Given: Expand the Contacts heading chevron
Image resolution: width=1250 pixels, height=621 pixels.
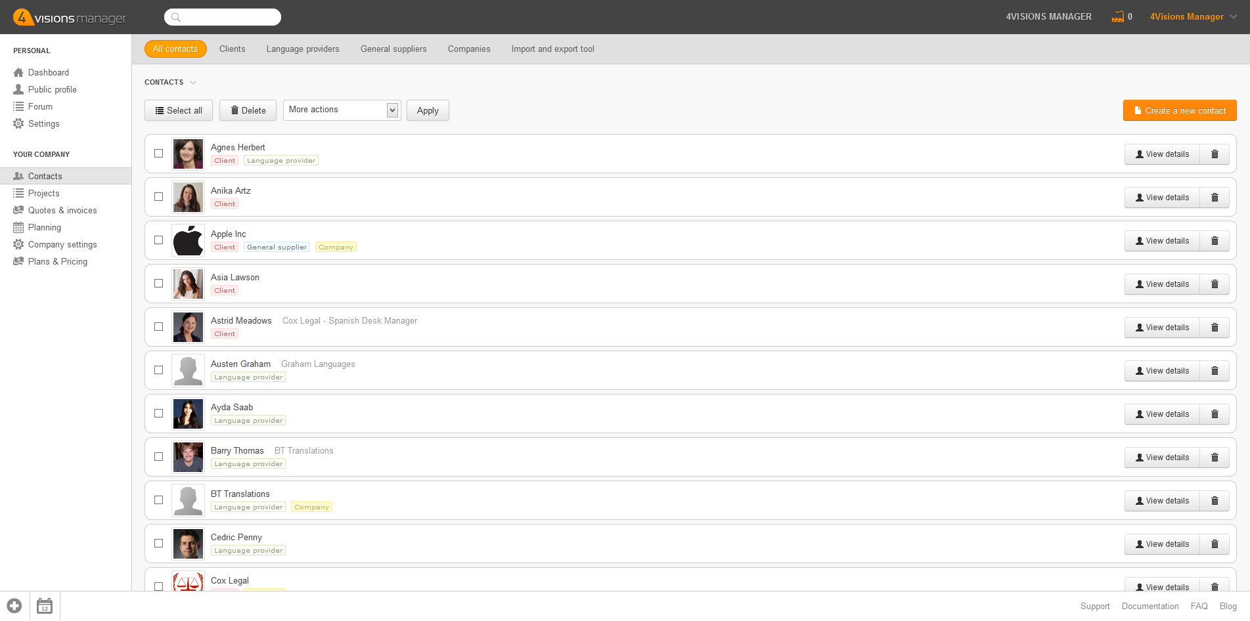Looking at the screenshot, I should [x=193, y=83].
